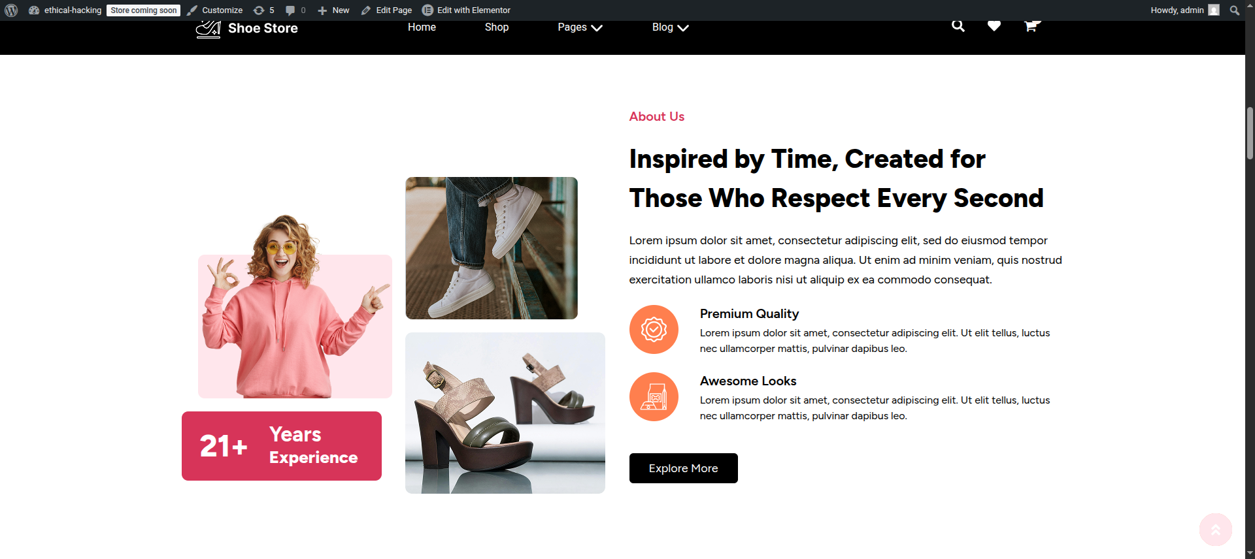This screenshot has height=559, width=1255.
Task: Go to the Home menu item
Action: [422, 27]
